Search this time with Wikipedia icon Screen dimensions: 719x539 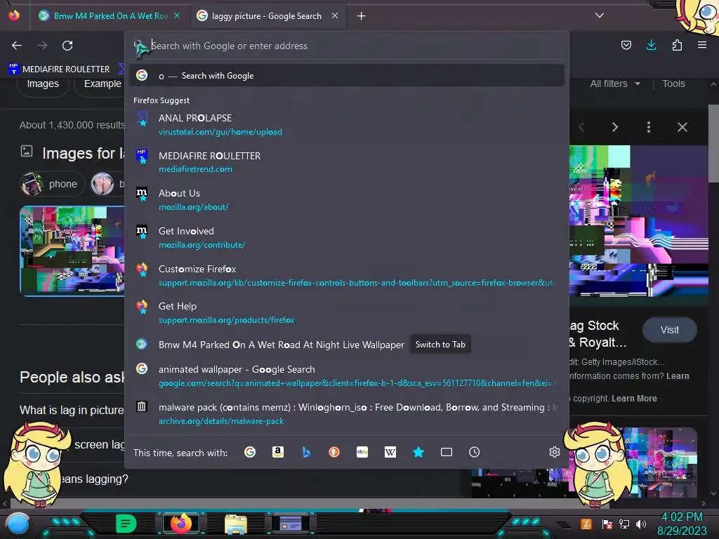390,453
